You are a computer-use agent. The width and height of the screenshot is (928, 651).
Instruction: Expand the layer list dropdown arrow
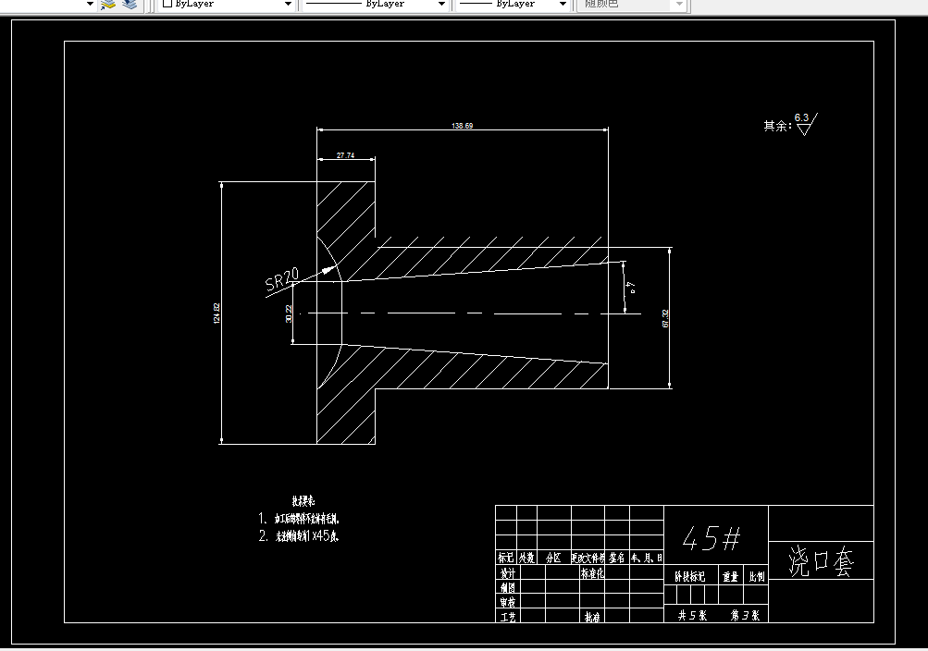90,4
